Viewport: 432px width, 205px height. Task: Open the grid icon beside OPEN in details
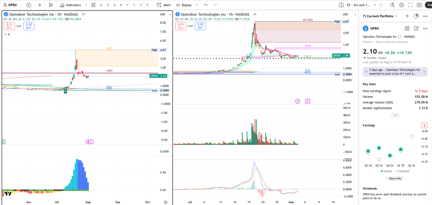(407, 28)
